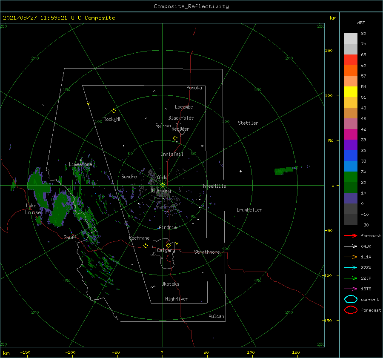Click the large green echo near Lake Louise
The width and height of the screenshot is (383, 358).
pos(59,209)
